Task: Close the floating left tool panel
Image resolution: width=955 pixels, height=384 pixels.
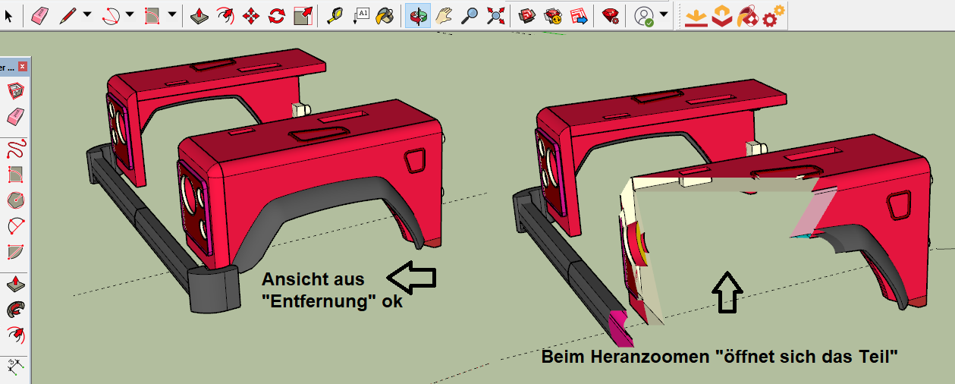Action: click(x=22, y=67)
